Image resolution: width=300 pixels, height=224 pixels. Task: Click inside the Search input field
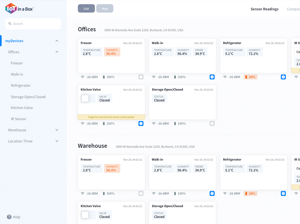point(33,24)
